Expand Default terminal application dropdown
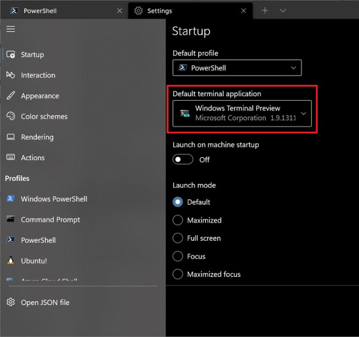Screen dimensions: 359x337 click(x=242, y=113)
